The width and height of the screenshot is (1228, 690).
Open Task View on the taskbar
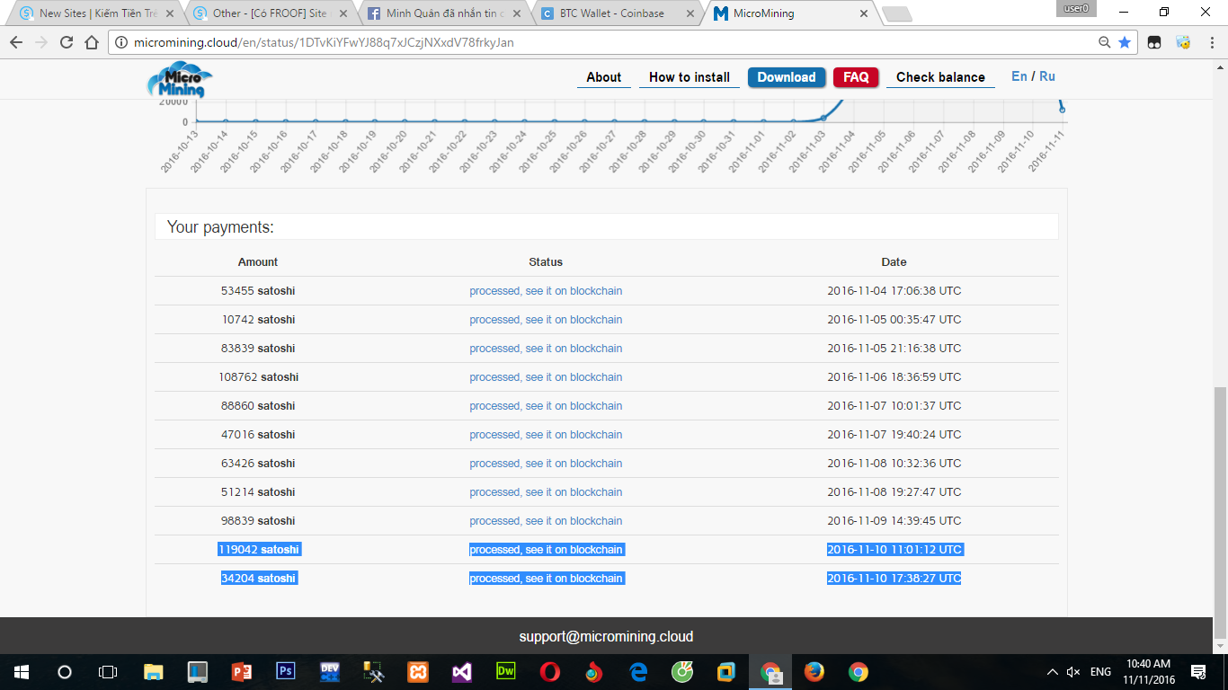(108, 671)
